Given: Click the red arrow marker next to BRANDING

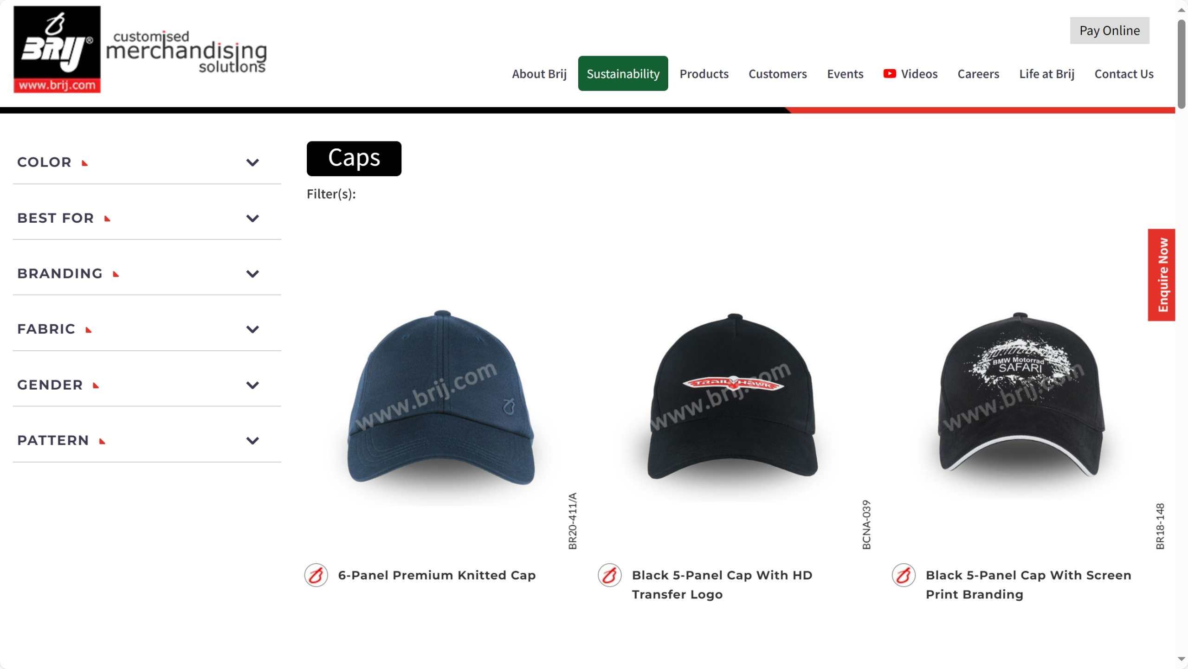Looking at the screenshot, I should tap(116, 274).
